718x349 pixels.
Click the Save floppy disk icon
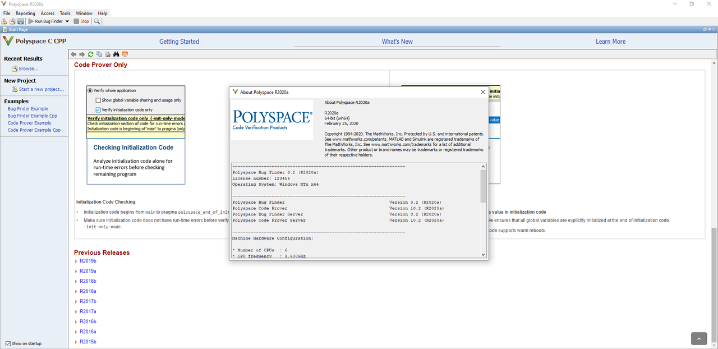(x=20, y=21)
